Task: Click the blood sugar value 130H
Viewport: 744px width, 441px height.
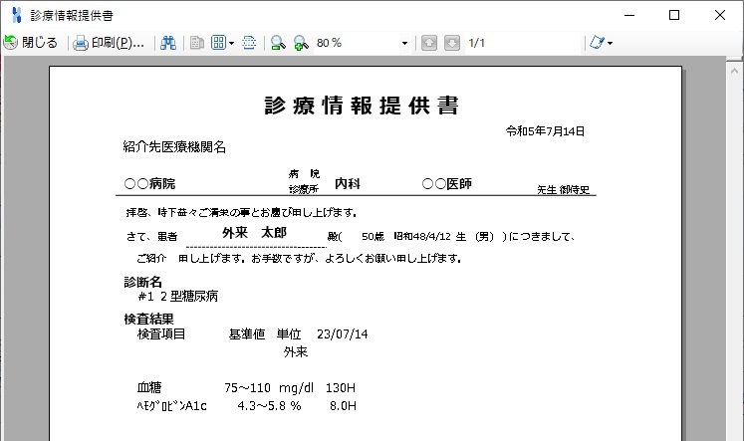Action: [341, 388]
